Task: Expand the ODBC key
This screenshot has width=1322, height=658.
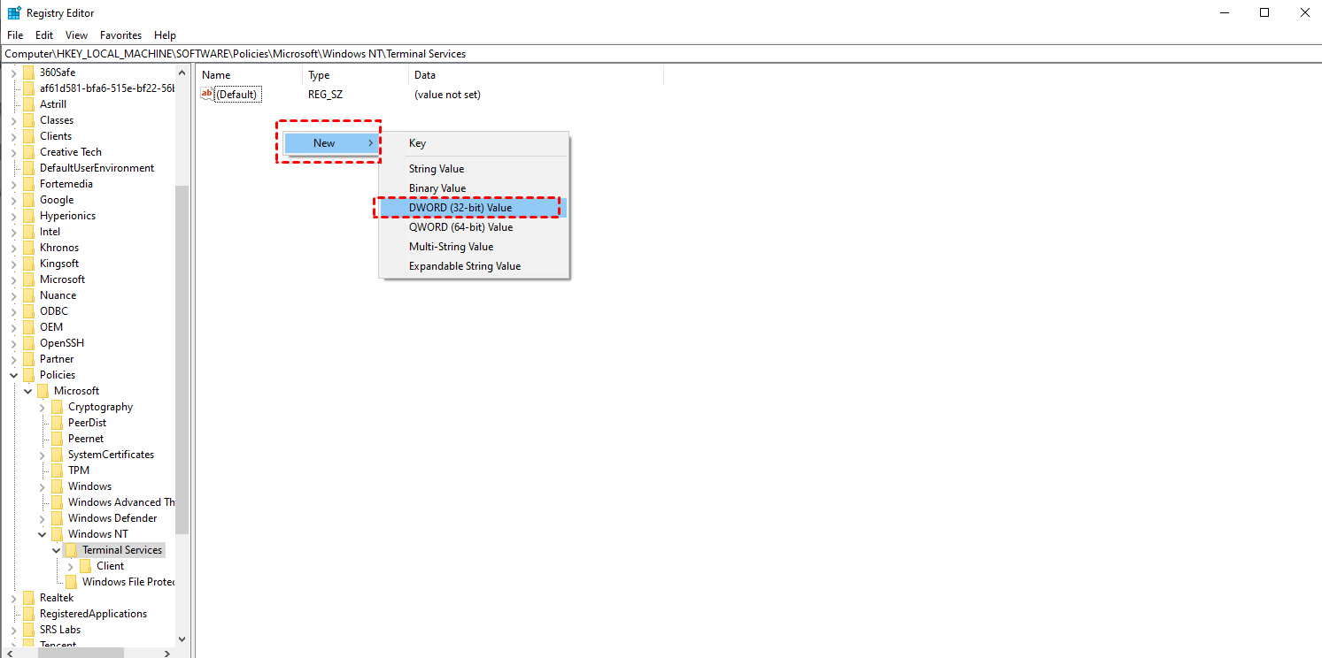Action: (13, 311)
